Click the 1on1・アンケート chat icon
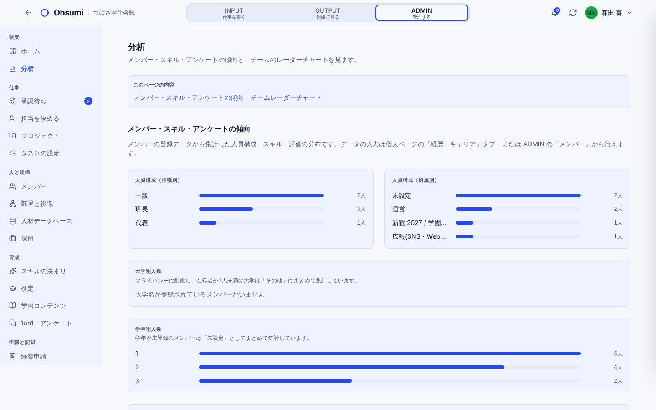This screenshot has width=656, height=410. pos(13,323)
